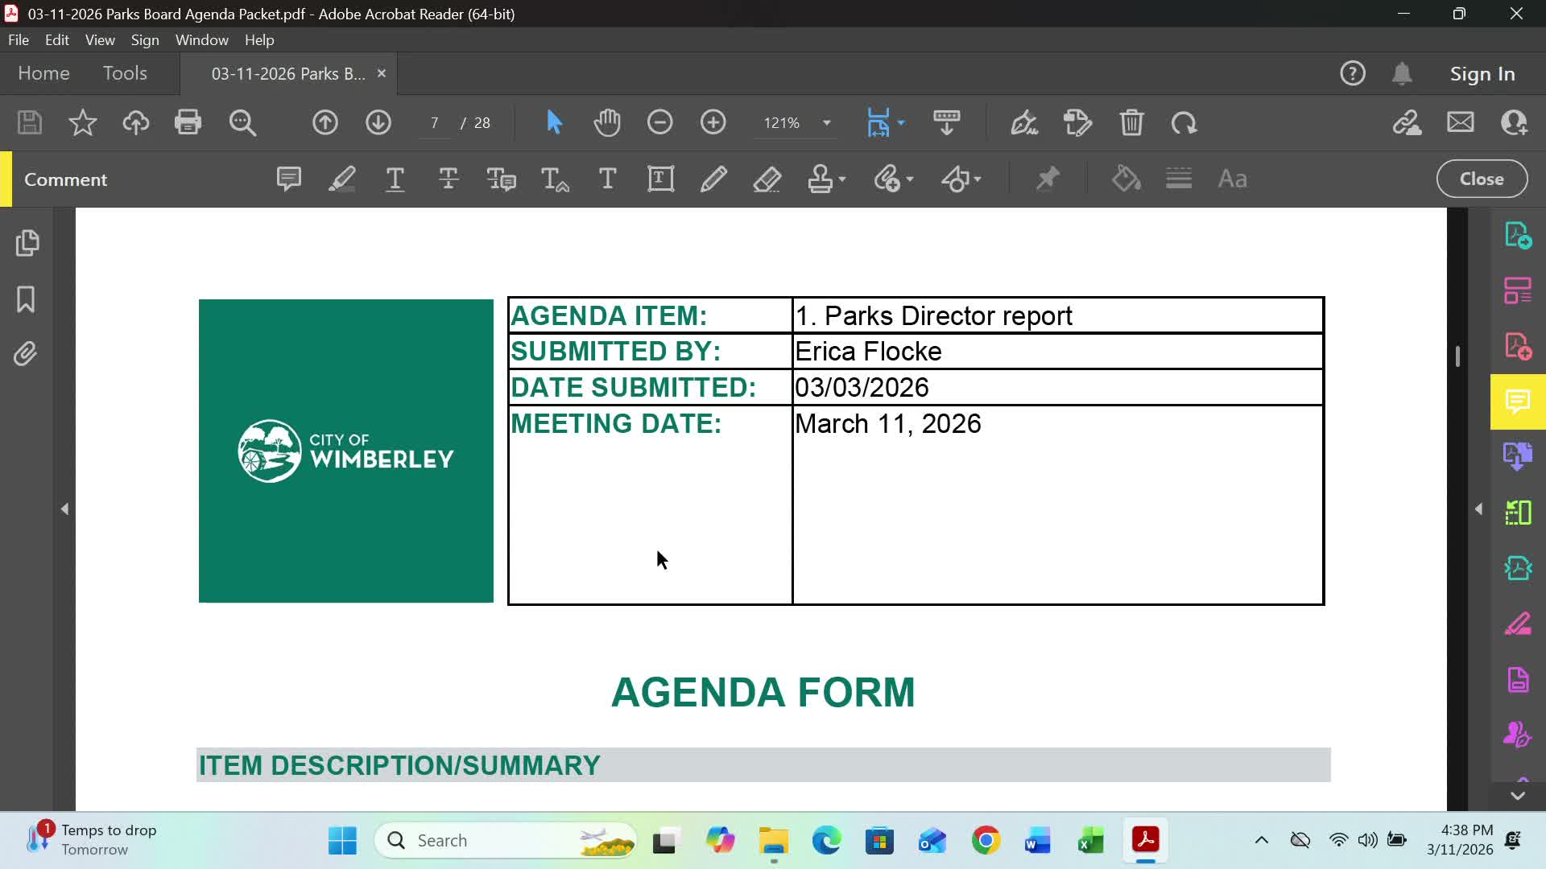The height and width of the screenshot is (869, 1546).
Task: Click Sign In
Action: click(1482, 73)
